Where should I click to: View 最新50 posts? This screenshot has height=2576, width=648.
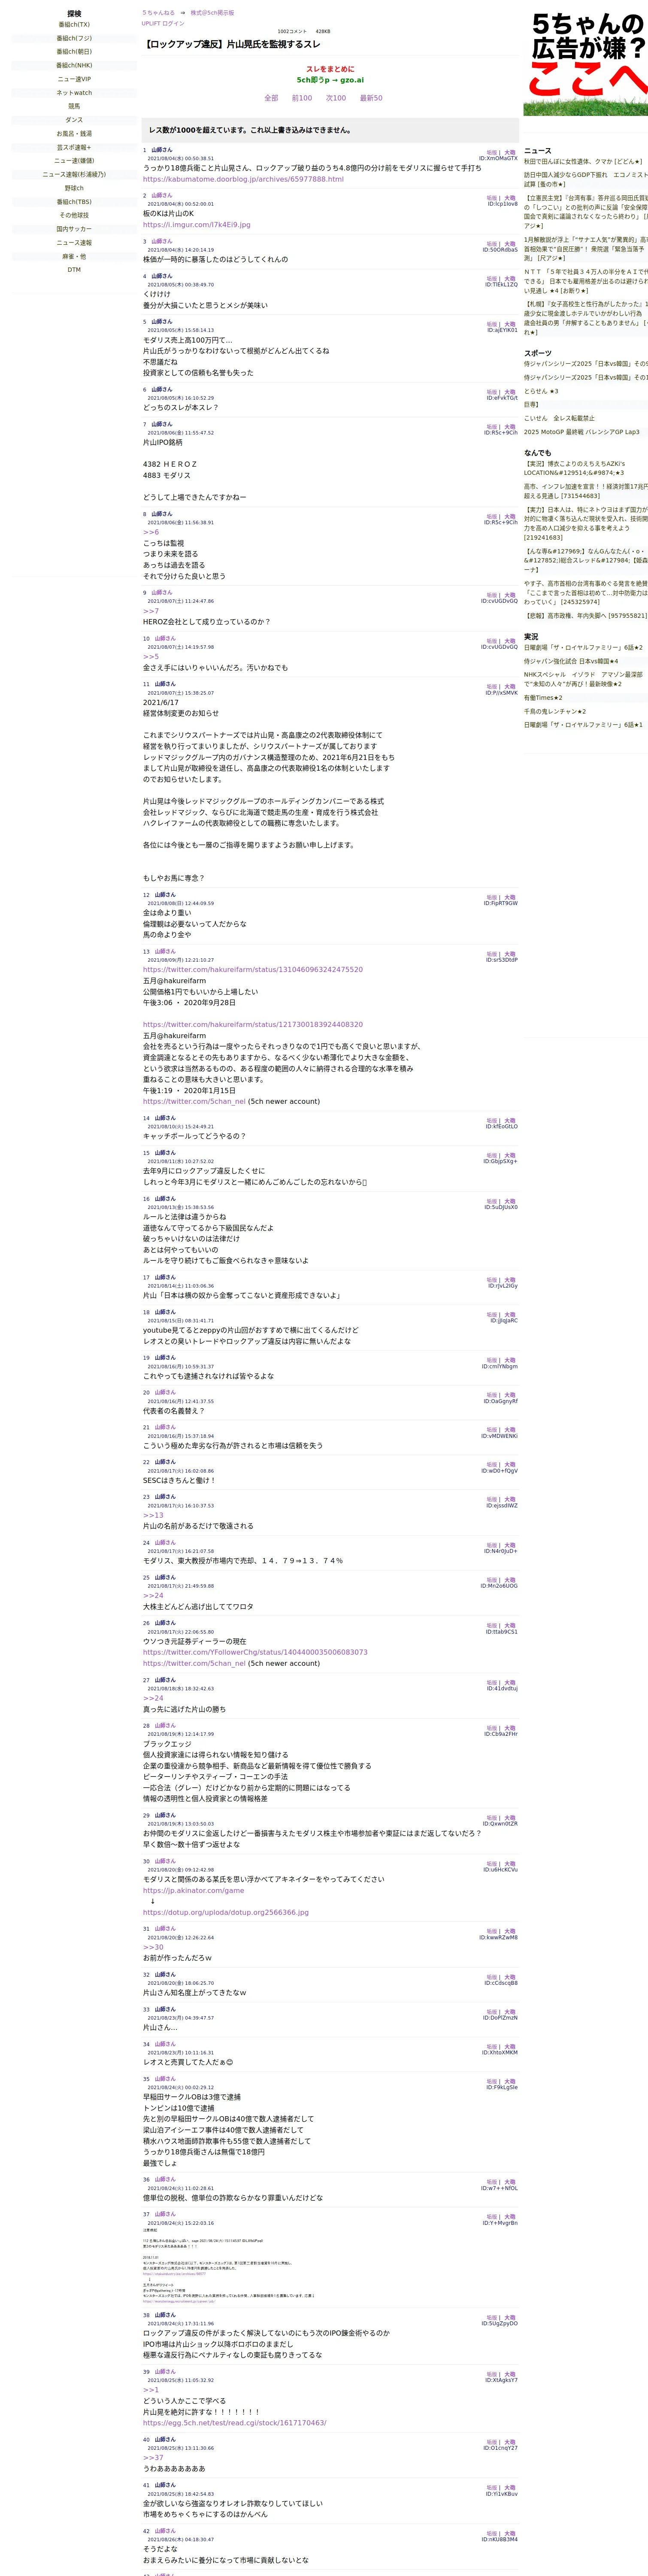coord(371,98)
